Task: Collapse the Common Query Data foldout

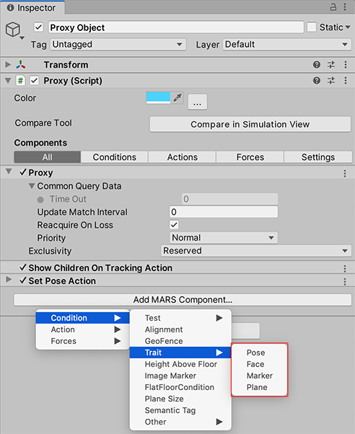Action: click(x=32, y=186)
